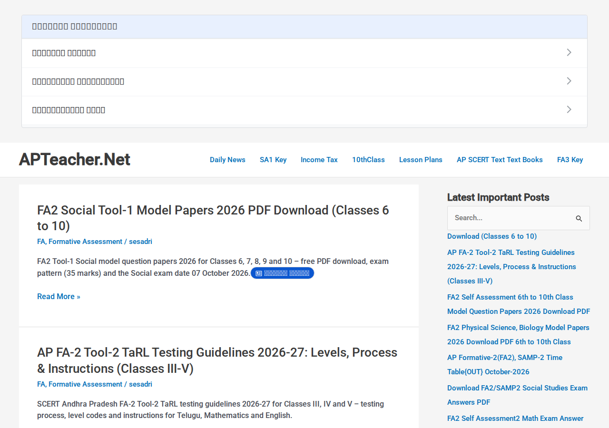Open the FA3 Key menu item
Viewport: 609px width, 428px height.
pos(570,160)
